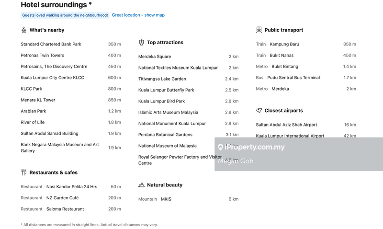
Task: Click Titiwangsa Lake Garden attraction
Action: [x=162, y=79]
